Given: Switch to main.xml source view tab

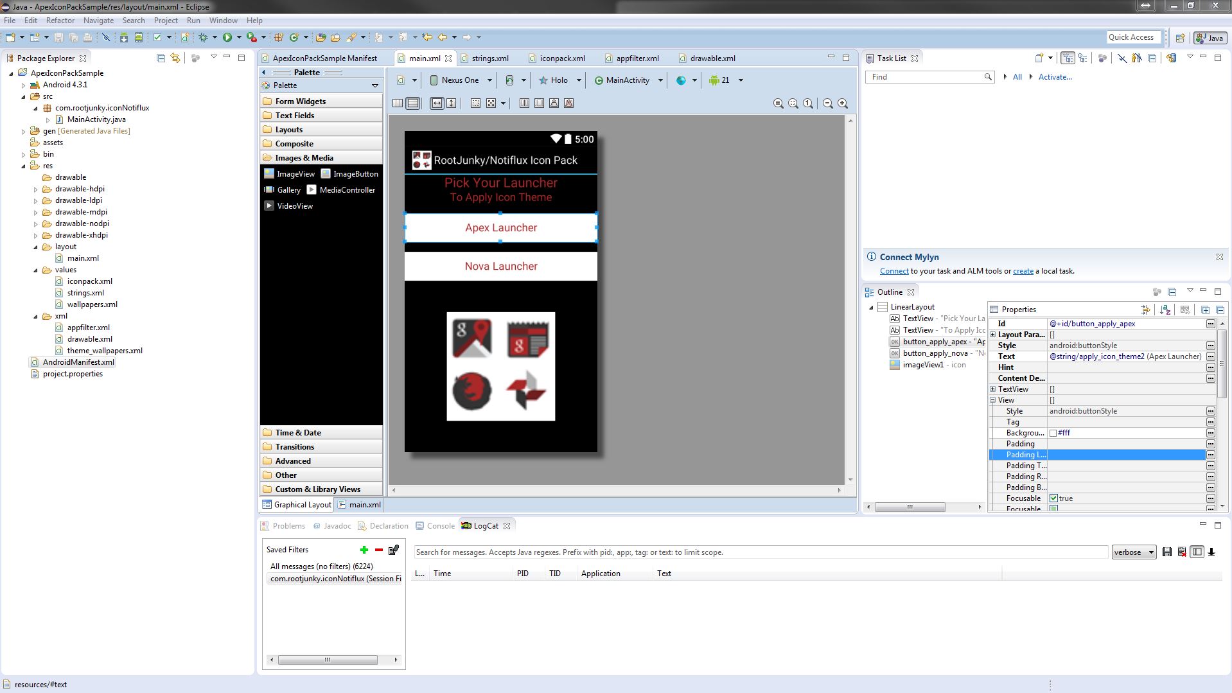Looking at the screenshot, I should (x=360, y=505).
